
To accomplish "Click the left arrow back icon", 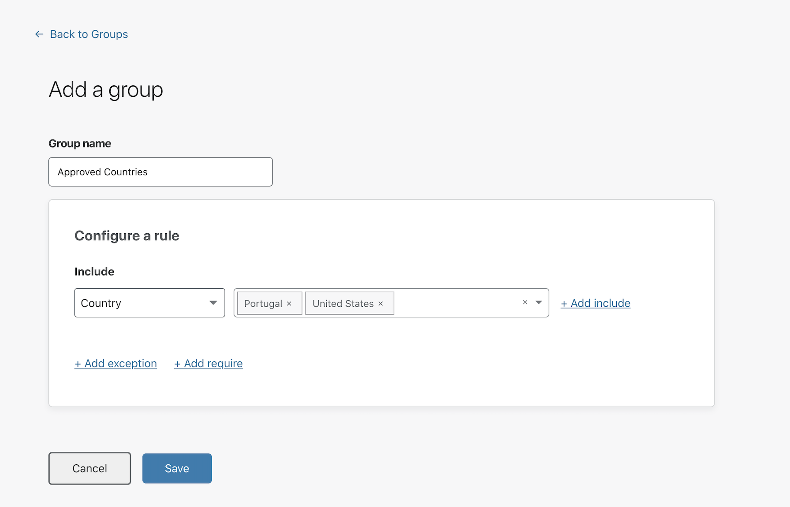I will (39, 34).
